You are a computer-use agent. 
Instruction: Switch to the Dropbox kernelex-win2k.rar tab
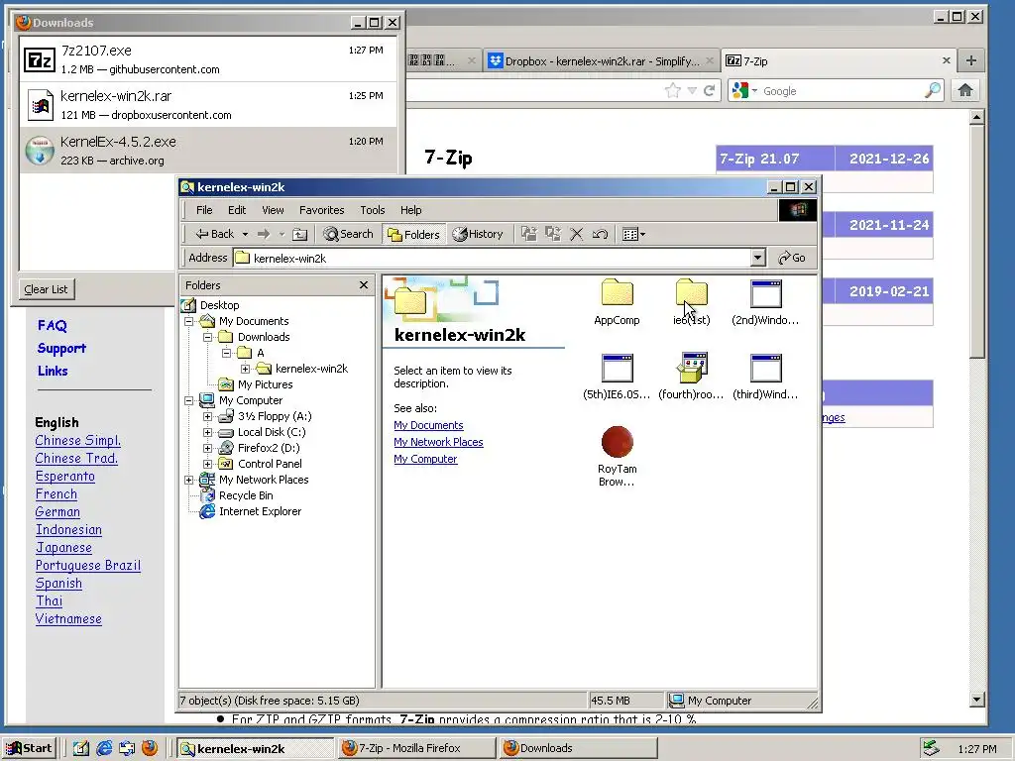point(602,61)
